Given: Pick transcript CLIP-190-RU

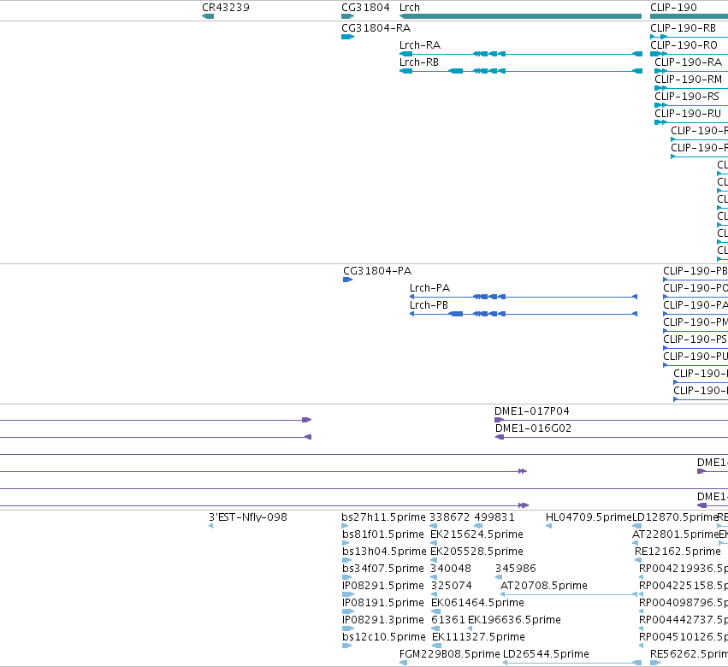Looking at the screenshot, I should click(688, 114).
